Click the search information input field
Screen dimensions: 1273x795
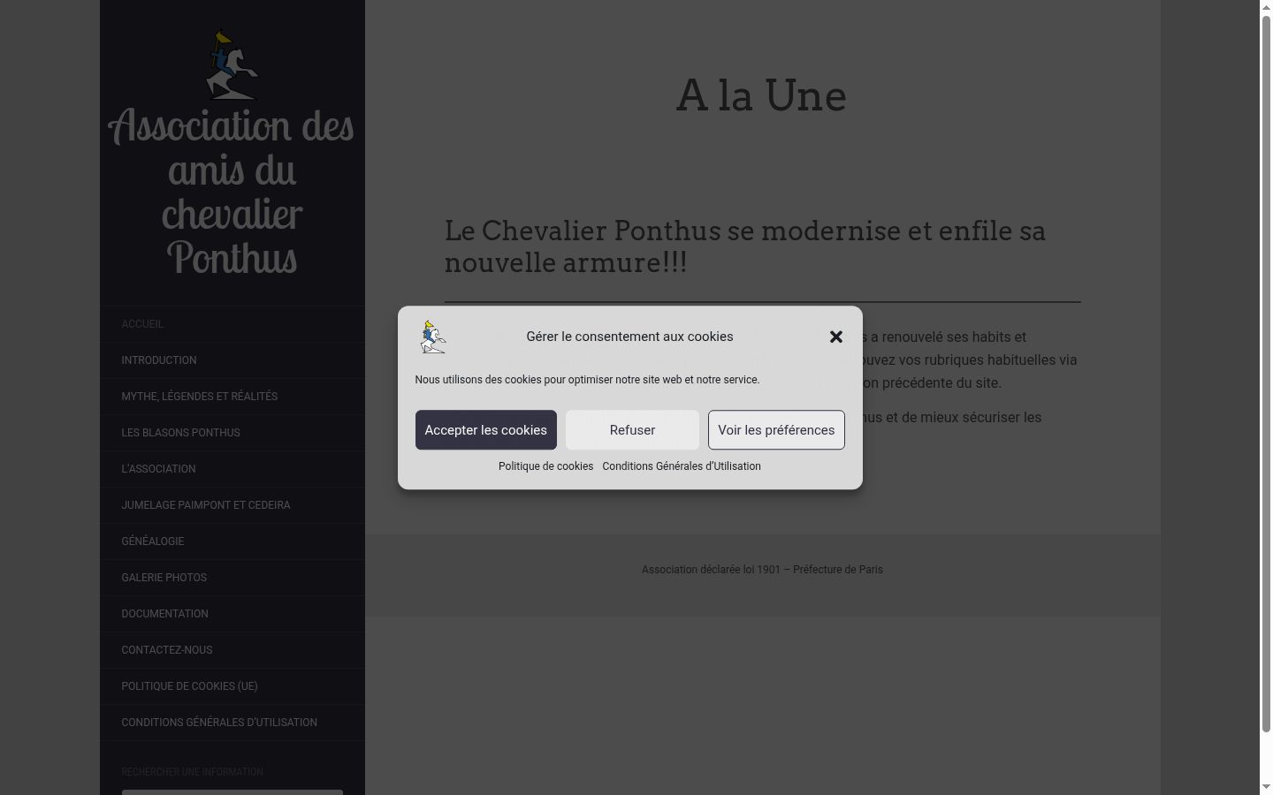coord(232,792)
